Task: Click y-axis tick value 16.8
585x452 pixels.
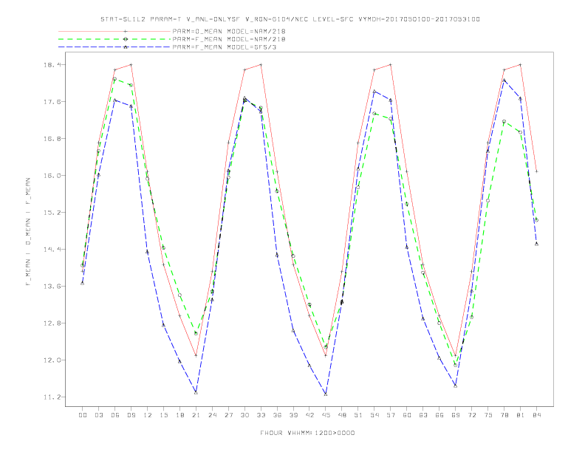Action: click(52, 139)
